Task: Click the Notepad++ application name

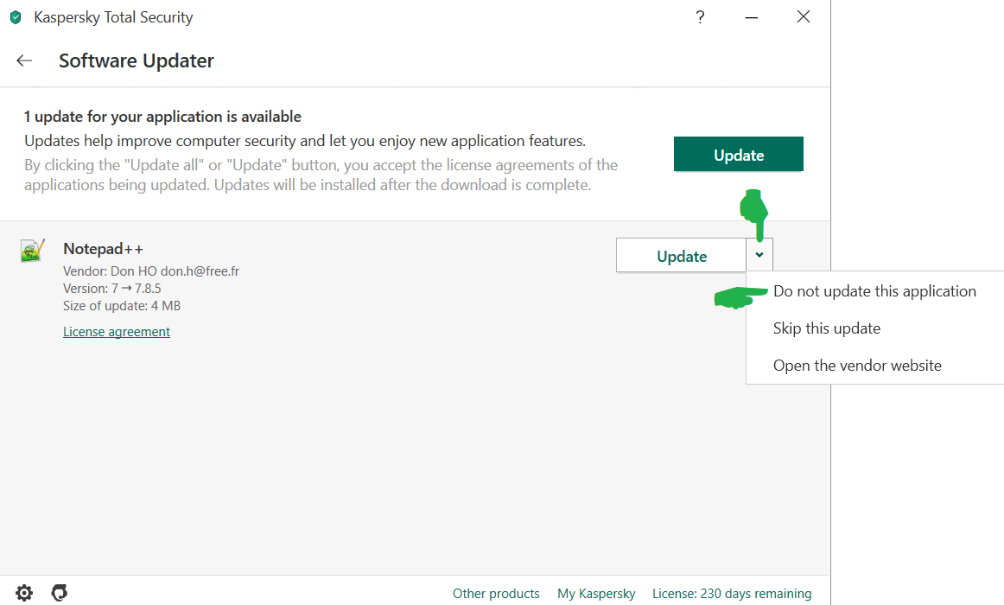Action: [x=103, y=249]
